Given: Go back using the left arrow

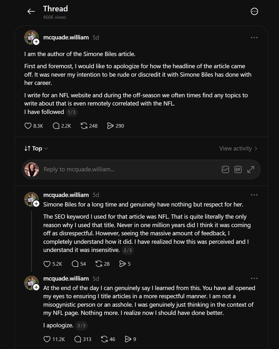Looking at the screenshot, I should (x=31, y=11).
